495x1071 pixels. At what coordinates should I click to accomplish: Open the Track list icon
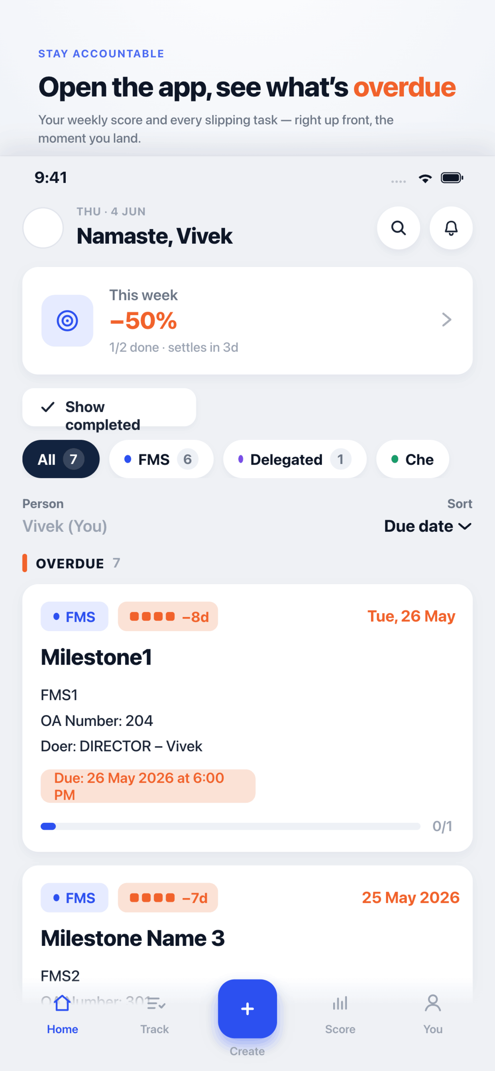pyautogui.click(x=156, y=1004)
